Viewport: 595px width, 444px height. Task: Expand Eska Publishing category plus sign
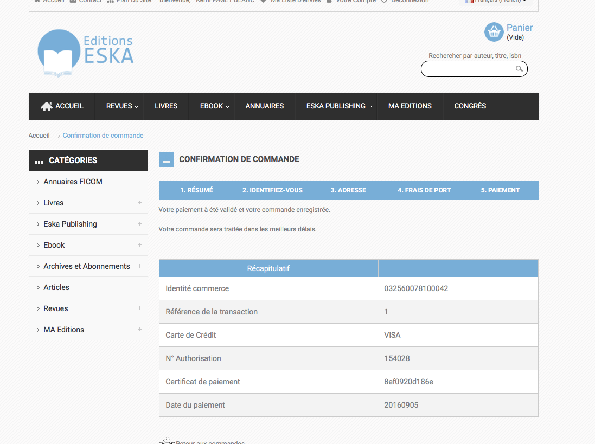[139, 224]
